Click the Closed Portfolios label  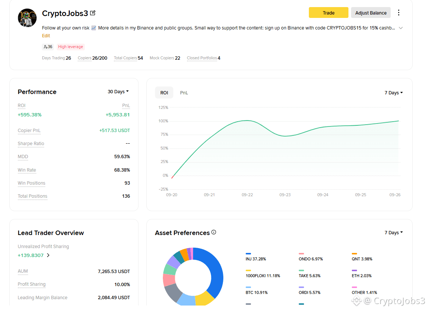(x=202, y=58)
